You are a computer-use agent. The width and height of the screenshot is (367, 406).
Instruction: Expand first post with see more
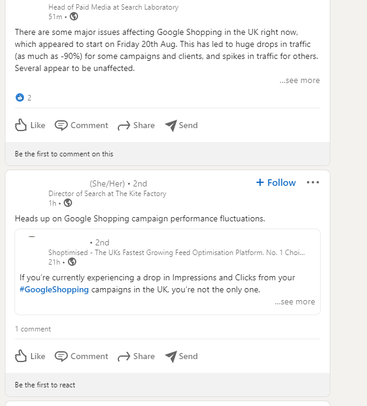tap(299, 81)
